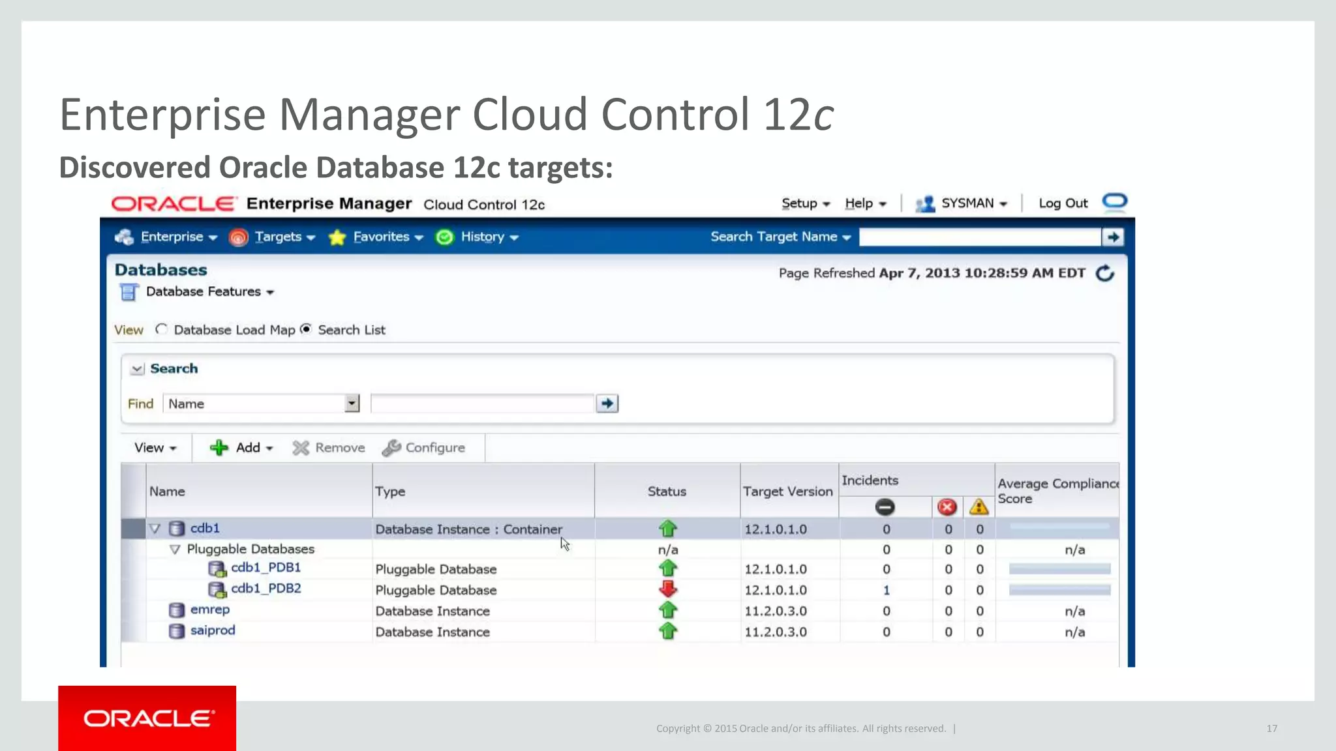
Task: Click the Target Version column header
Action: [788, 492]
